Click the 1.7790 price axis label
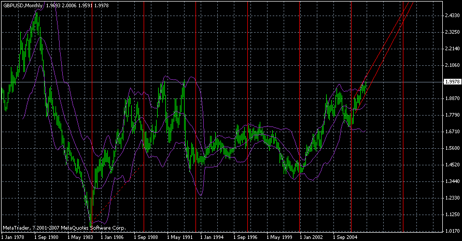This screenshot has width=462, height=241. (453, 115)
